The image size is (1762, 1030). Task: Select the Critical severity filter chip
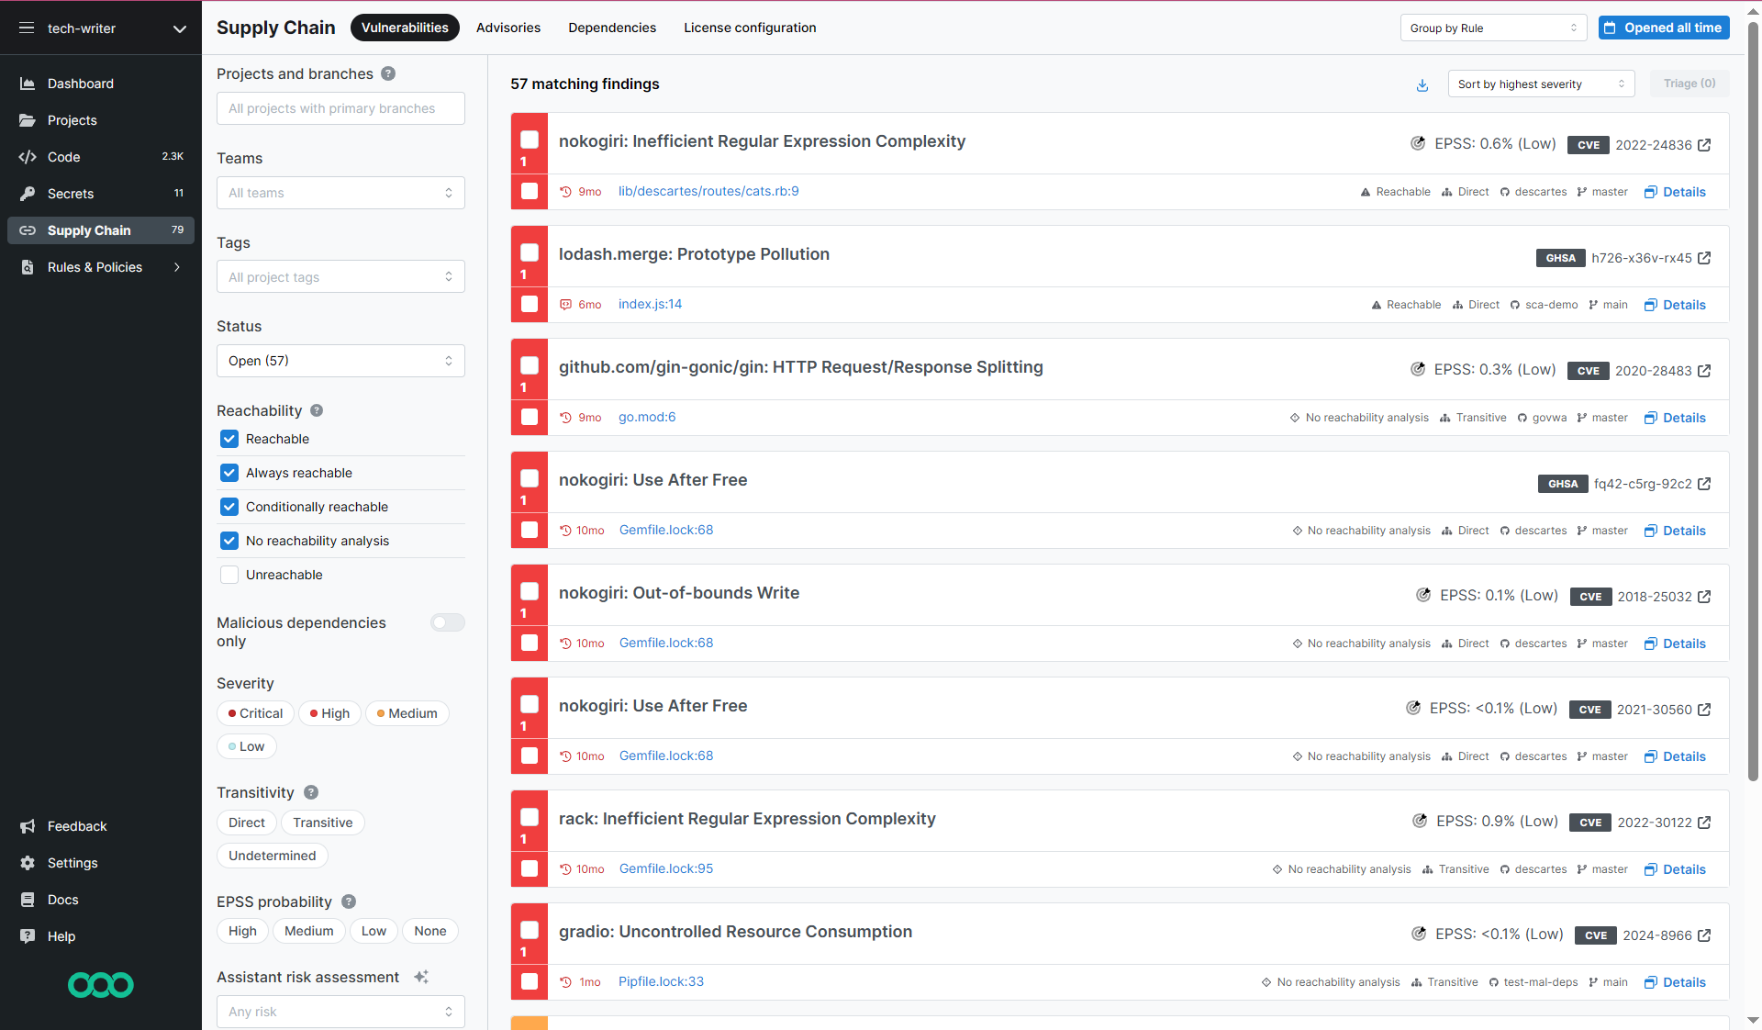[x=255, y=713]
